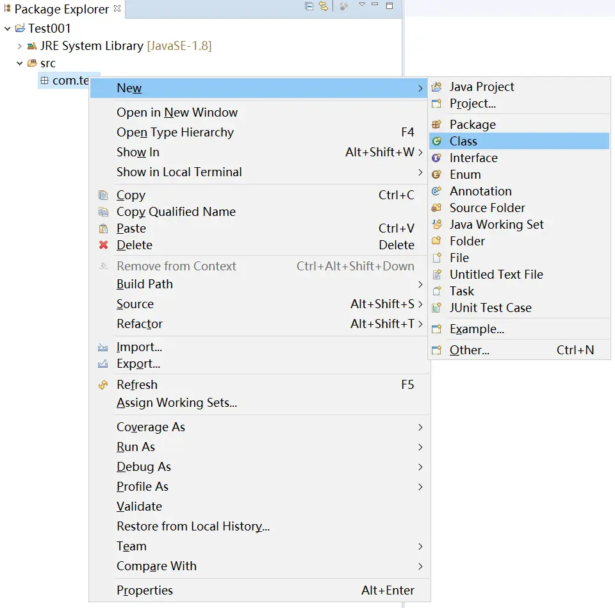Click the JavaSE-1.8 label text
This screenshot has height=608, width=615.
pyautogui.click(x=179, y=46)
